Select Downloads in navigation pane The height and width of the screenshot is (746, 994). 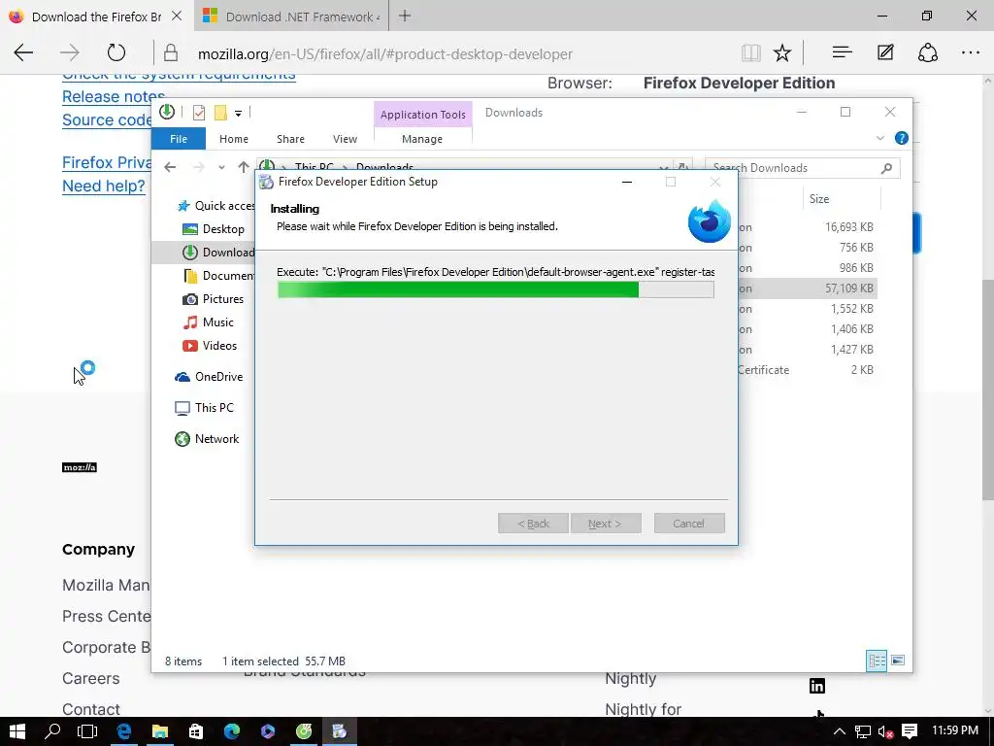[218, 253]
